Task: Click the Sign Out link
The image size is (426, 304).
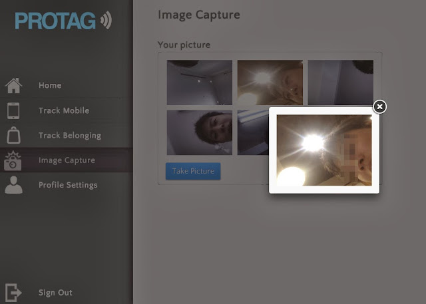Action: [55, 293]
